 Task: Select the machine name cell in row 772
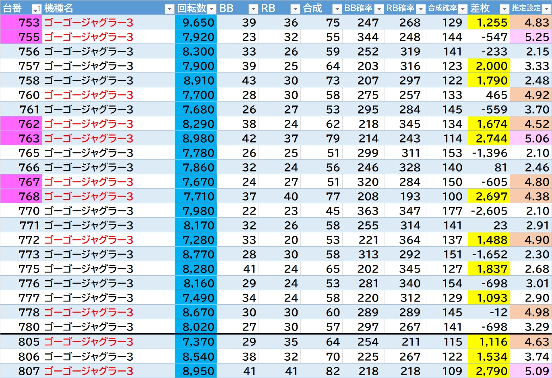tap(108, 240)
